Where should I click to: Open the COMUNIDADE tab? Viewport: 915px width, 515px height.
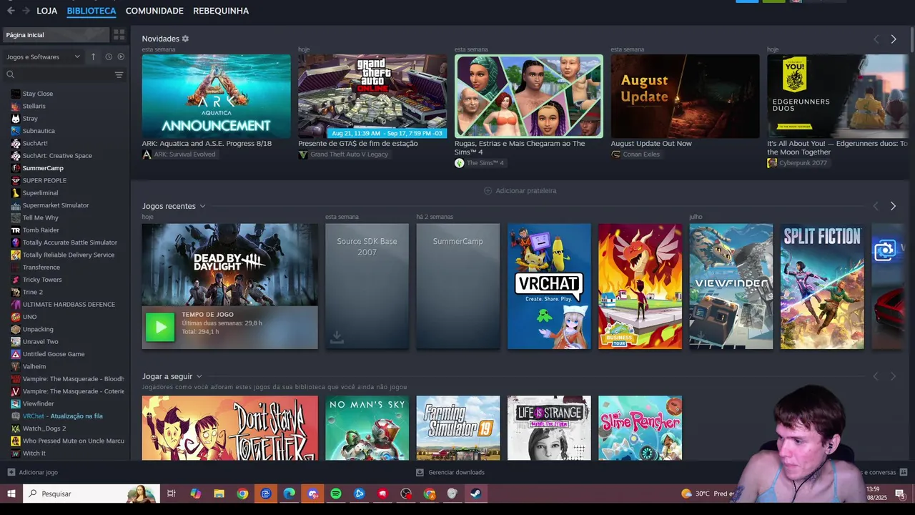154,11
